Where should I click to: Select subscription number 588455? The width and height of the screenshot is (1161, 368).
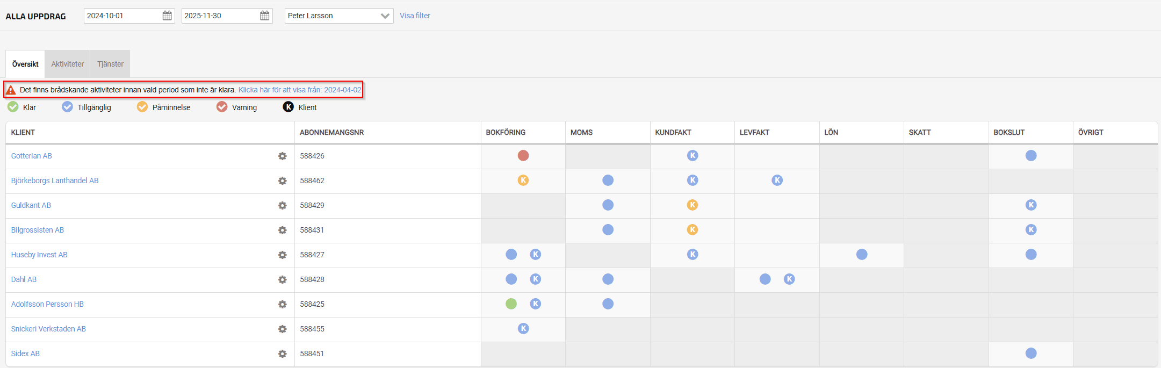312,329
